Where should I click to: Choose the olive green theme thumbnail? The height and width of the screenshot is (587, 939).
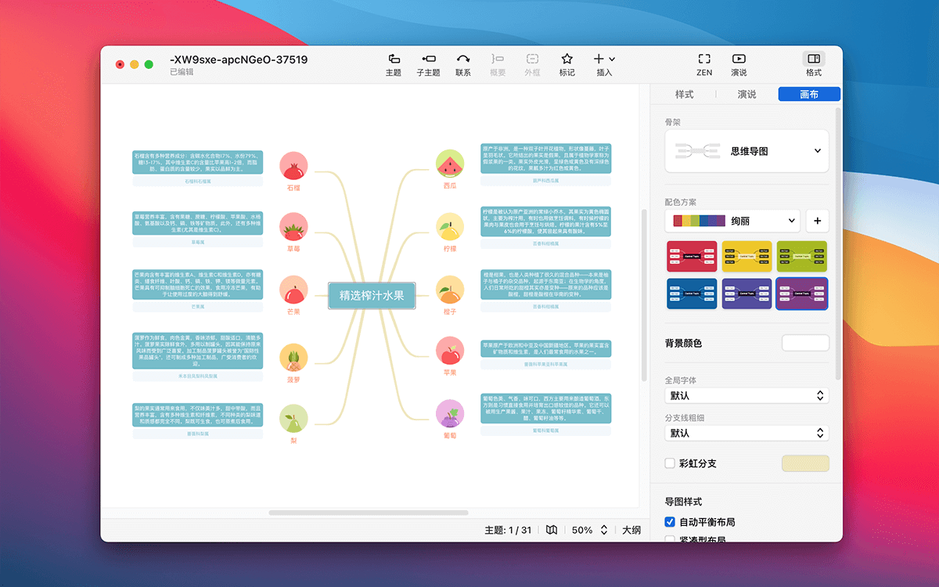[x=801, y=255]
